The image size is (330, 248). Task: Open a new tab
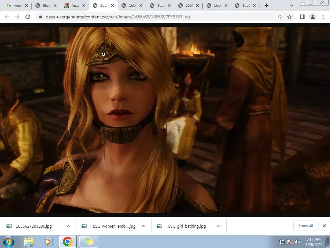point(267,5)
